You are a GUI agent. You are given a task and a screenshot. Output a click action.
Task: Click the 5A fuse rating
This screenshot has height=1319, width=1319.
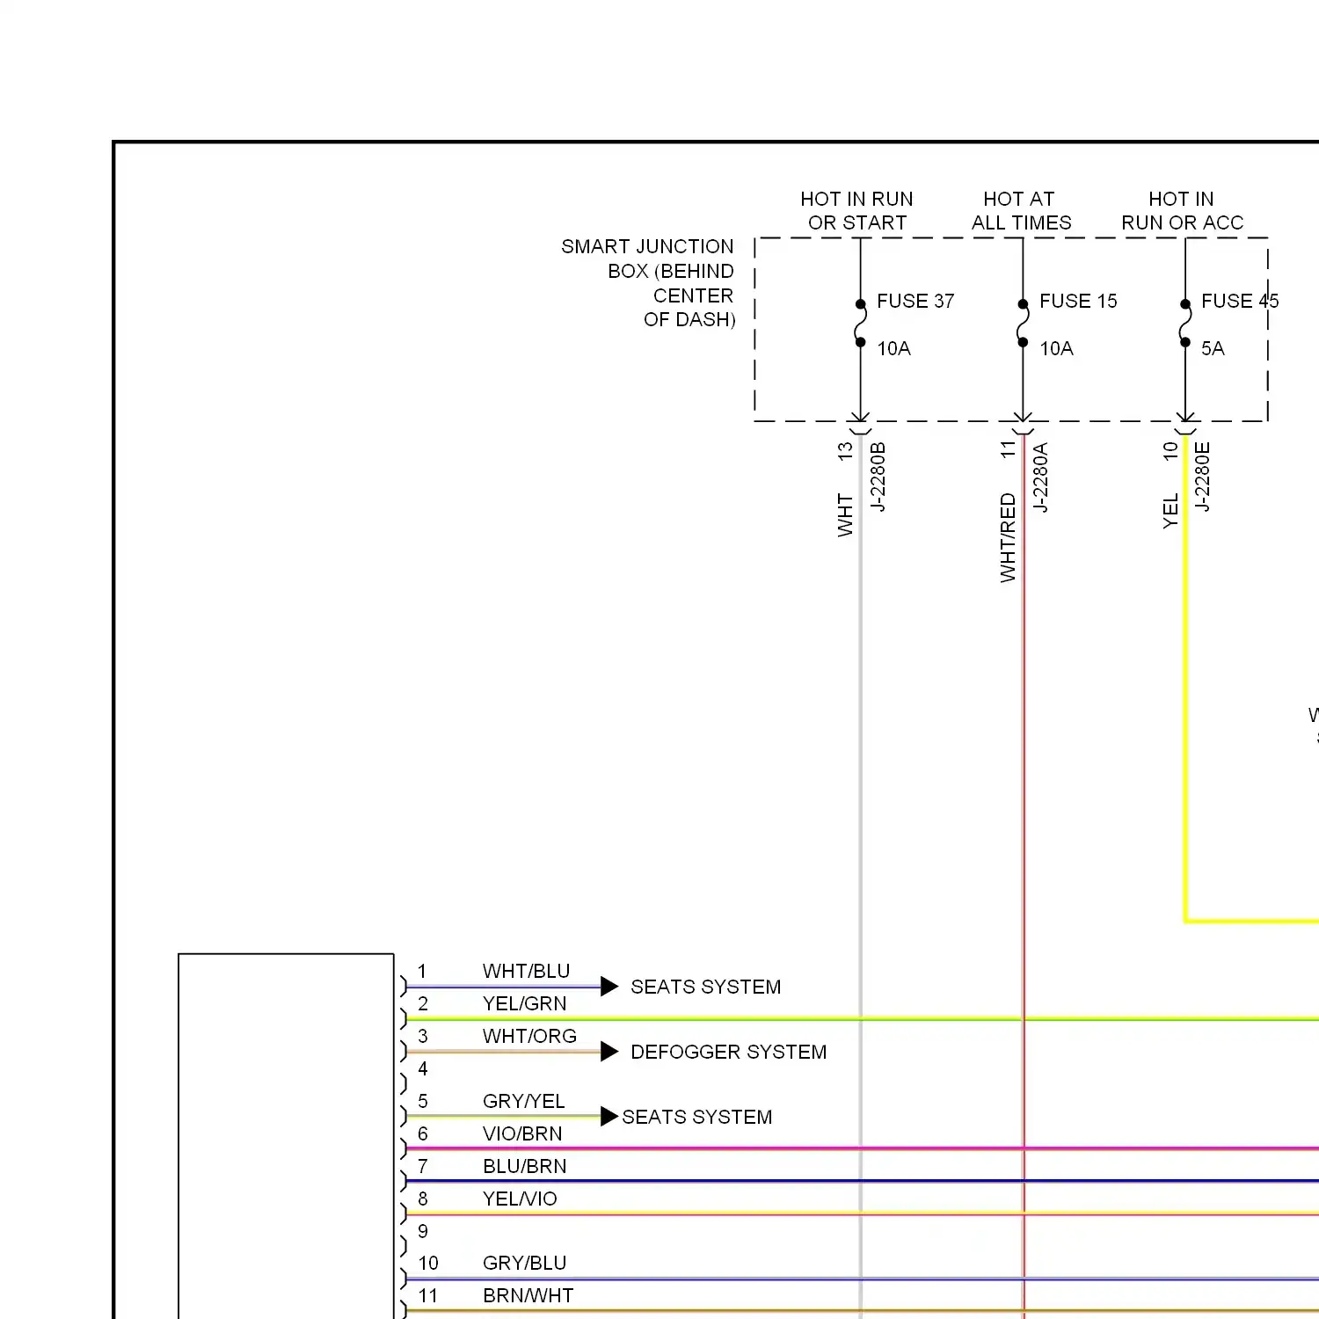pyautogui.click(x=1213, y=349)
